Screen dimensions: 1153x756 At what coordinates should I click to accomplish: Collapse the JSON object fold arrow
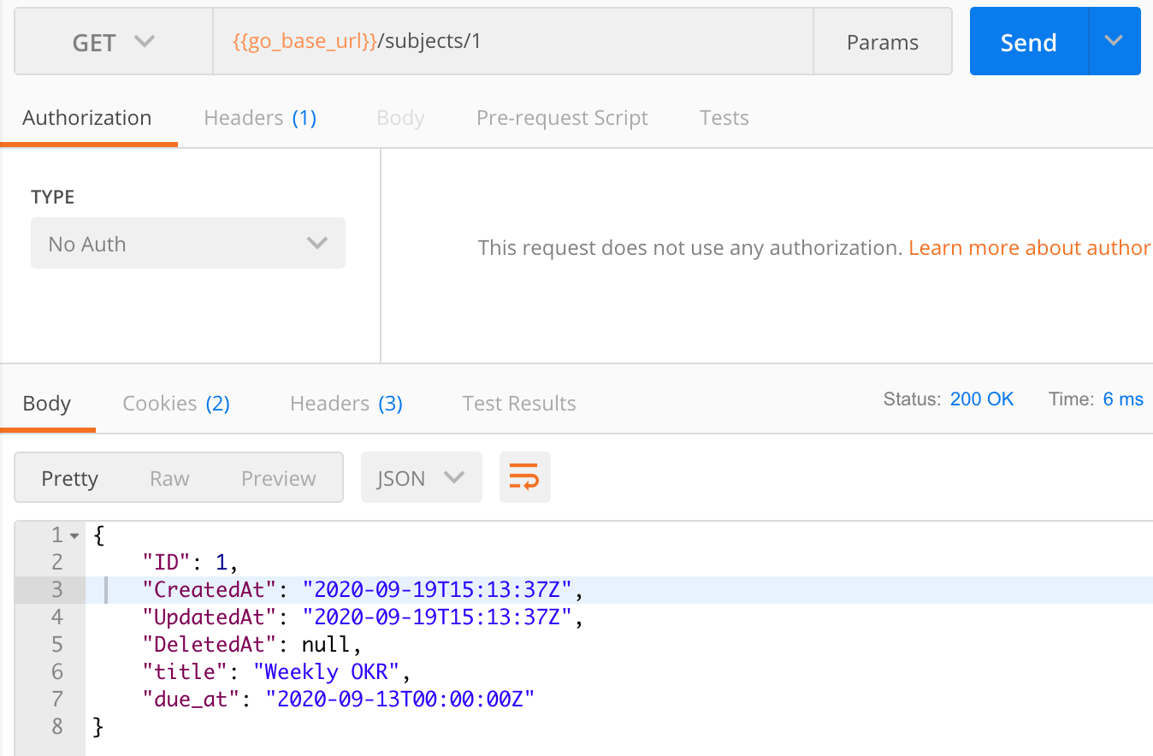(x=74, y=536)
